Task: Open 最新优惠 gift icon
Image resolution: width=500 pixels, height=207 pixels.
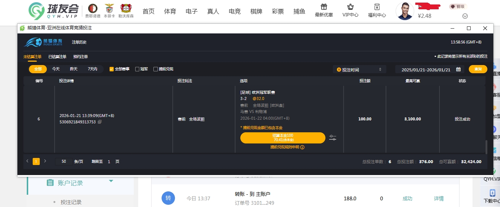Action: tap(324, 7)
